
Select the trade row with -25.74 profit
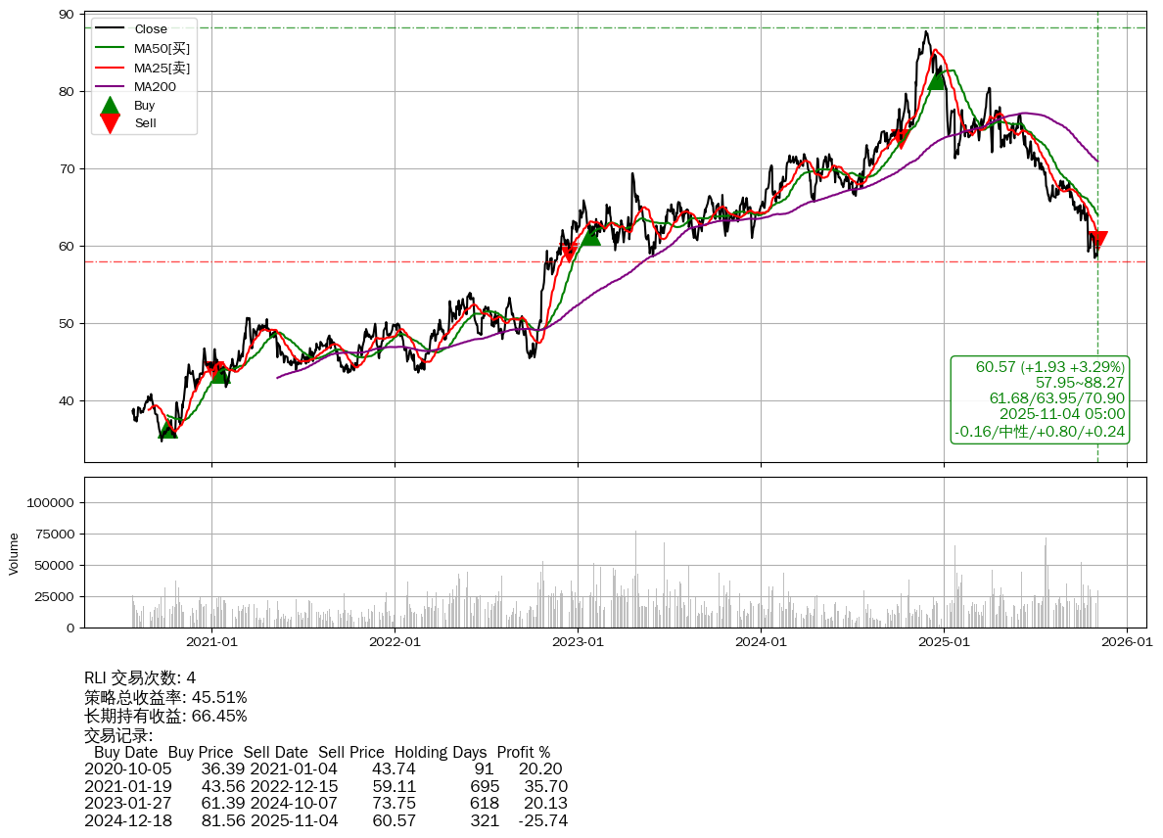[325, 820]
